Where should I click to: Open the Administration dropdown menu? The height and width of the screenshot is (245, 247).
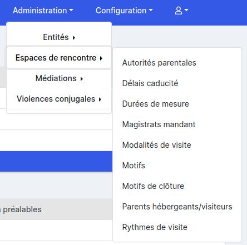[x=43, y=11]
